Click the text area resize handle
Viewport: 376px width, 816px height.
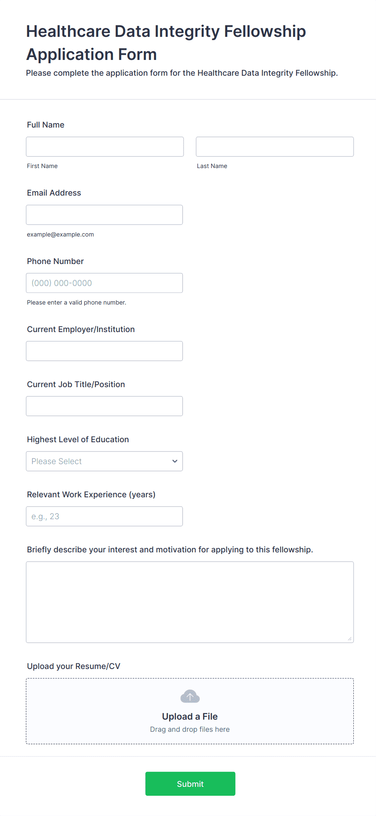pos(350,639)
